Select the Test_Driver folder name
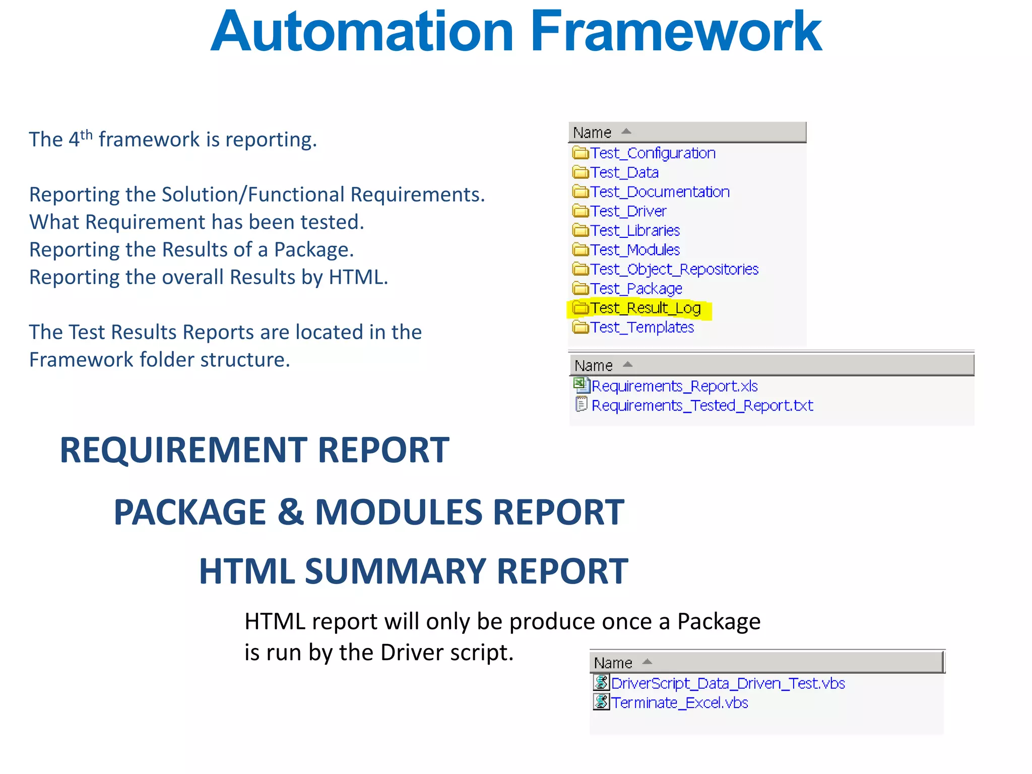 click(628, 211)
